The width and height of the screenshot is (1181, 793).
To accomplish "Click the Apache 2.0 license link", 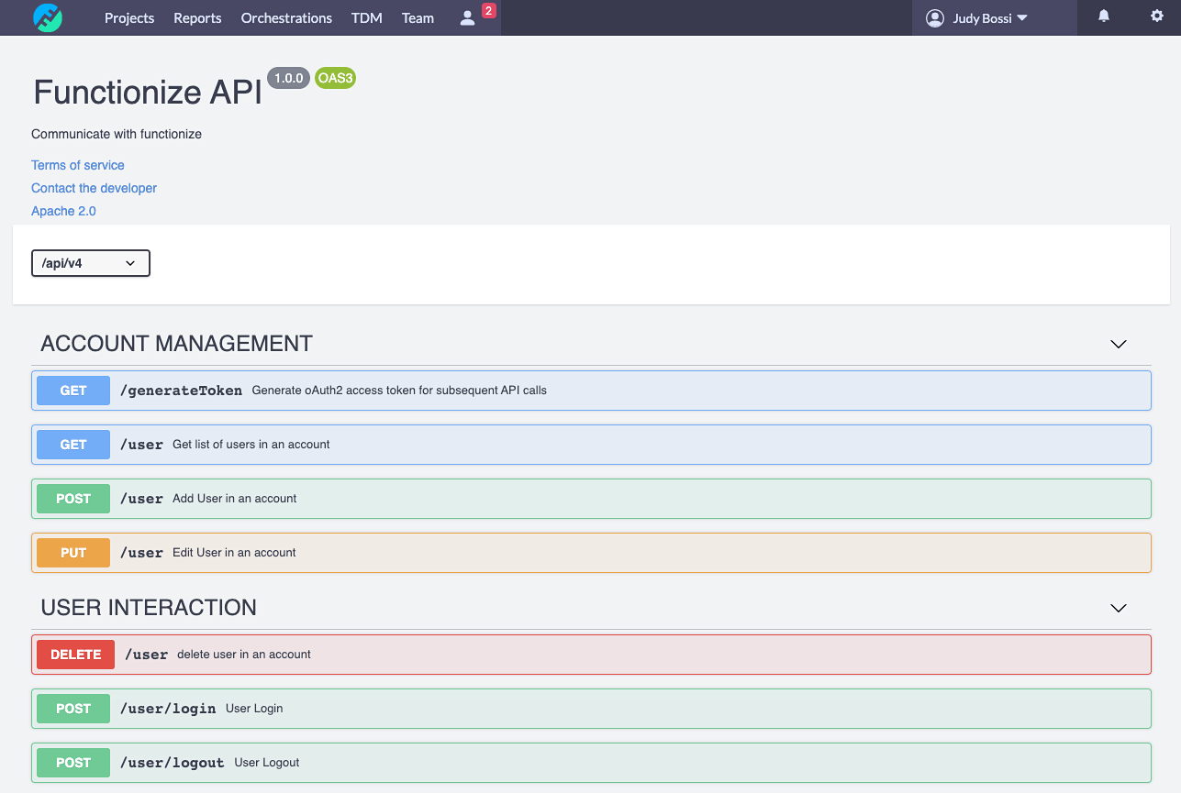I will (x=63, y=211).
